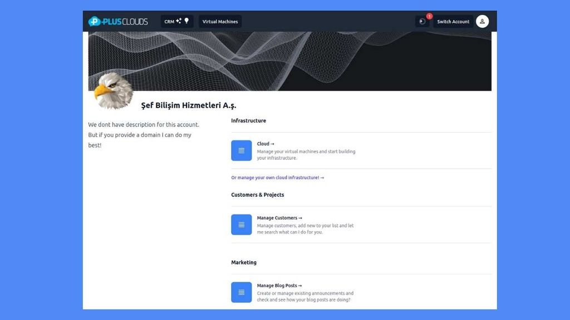This screenshot has height=320, width=570.
Task: Open the Manage Blog Posts → link
Action: point(279,286)
